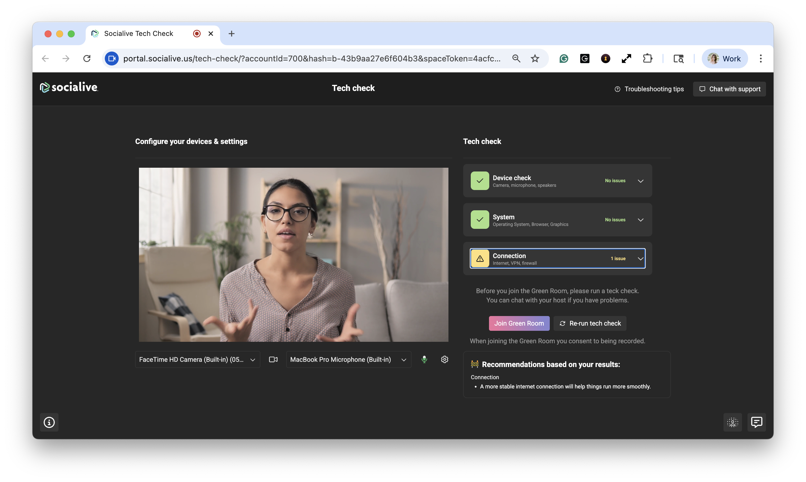
Task: Open Troubleshooting tips link
Action: [649, 89]
